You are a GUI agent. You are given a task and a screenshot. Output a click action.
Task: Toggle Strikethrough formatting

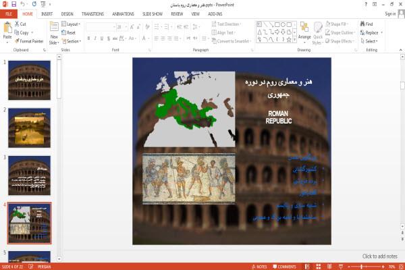pos(115,38)
